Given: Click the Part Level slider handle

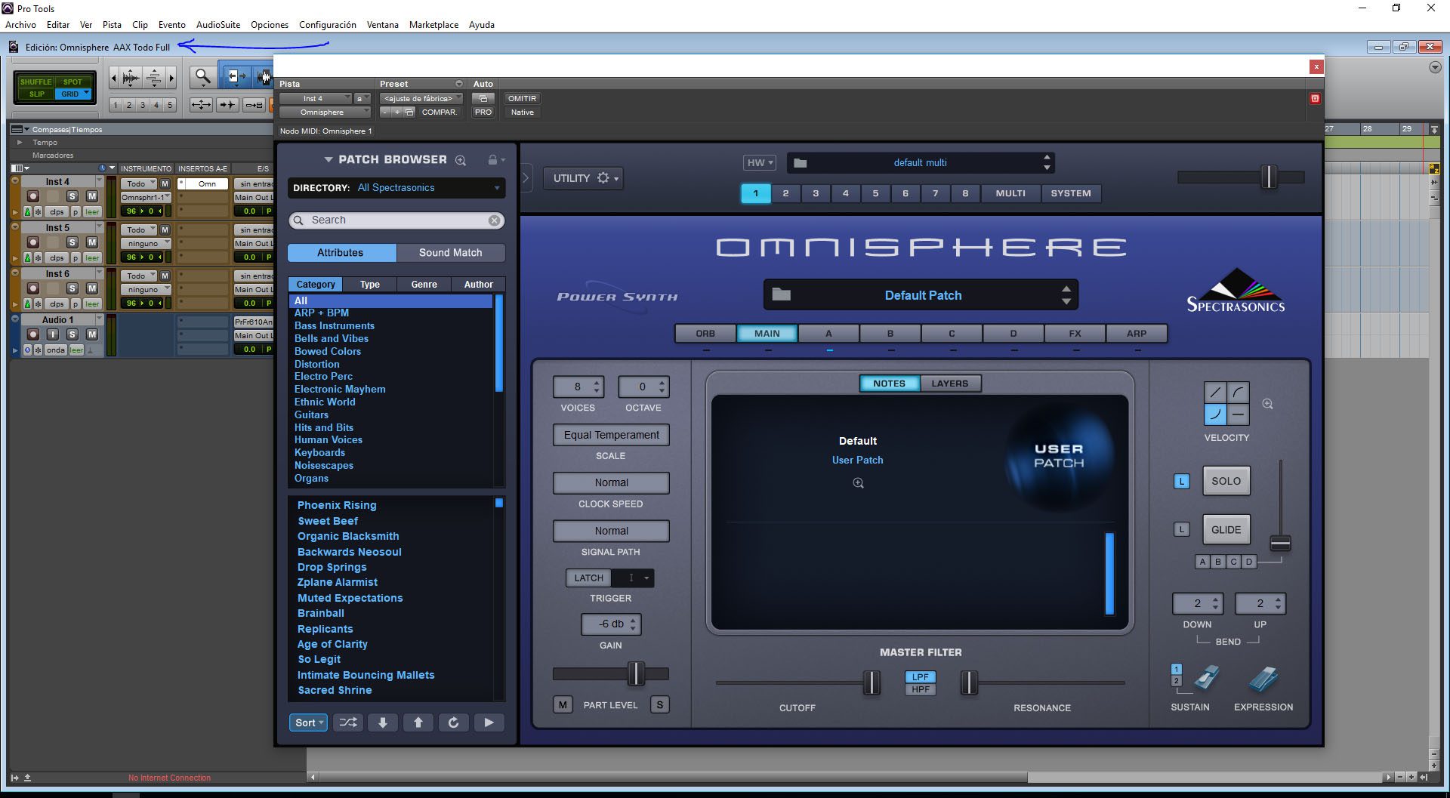Looking at the screenshot, I should point(636,673).
